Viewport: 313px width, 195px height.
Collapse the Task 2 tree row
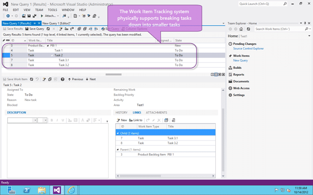pos(52,55)
